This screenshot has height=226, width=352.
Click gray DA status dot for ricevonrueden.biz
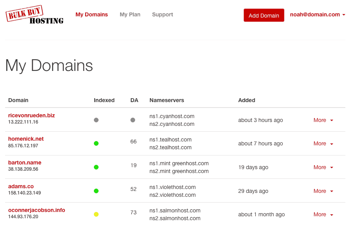tap(133, 120)
